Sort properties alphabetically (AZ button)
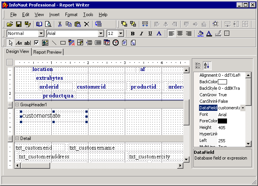This screenshot has height=186, width=258. (207, 66)
